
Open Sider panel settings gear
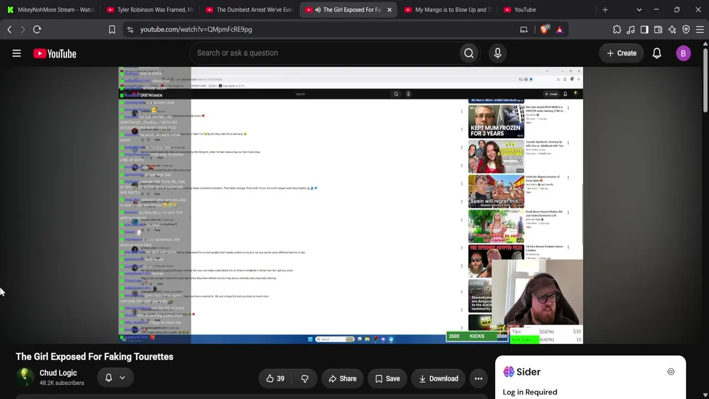pos(671,372)
